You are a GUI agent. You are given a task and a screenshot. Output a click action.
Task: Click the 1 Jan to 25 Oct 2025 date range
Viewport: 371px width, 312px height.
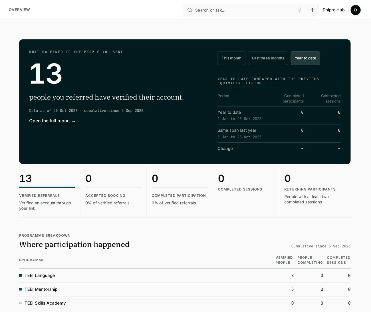pos(239,137)
